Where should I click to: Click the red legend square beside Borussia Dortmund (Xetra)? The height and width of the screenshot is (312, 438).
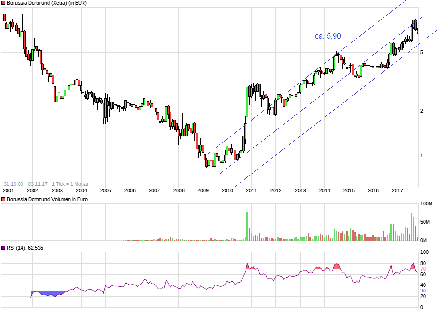tap(3, 3)
